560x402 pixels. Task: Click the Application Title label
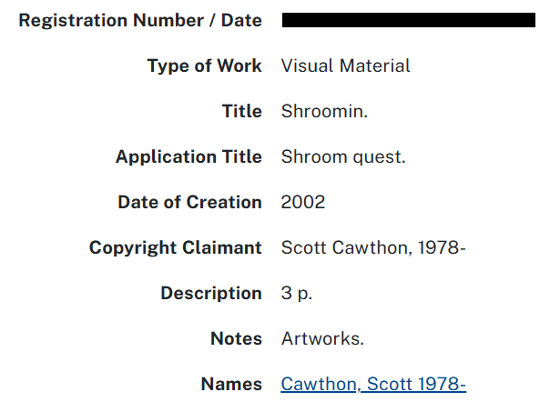pos(188,156)
